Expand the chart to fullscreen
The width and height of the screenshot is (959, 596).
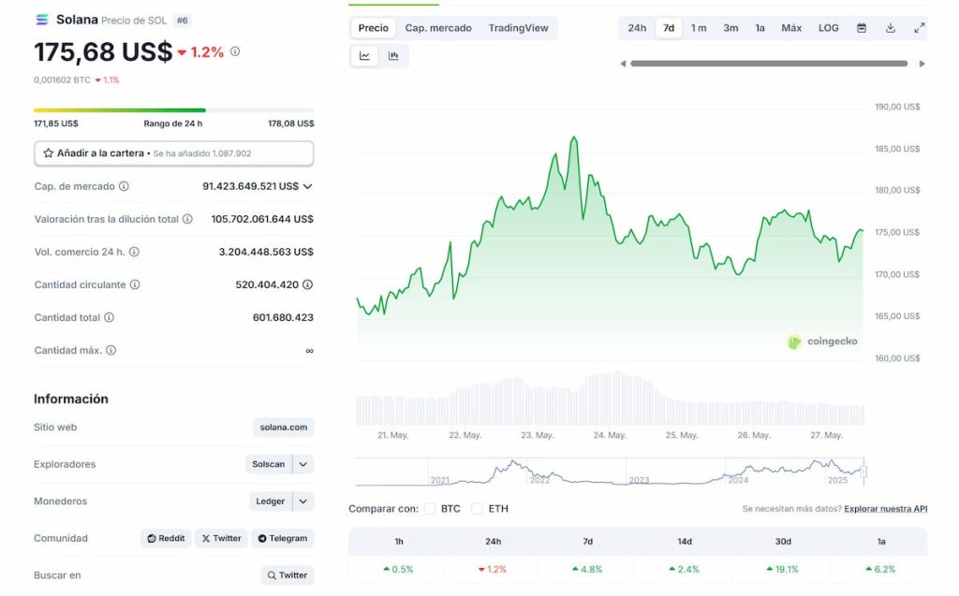pyautogui.click(x=920, y=28)
